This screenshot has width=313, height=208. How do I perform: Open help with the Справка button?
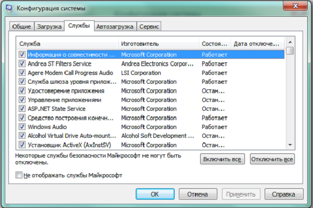tap(283, 194)
